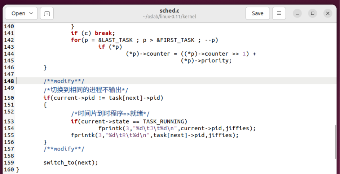Click the sched.c title text
The height and width of the screenshot is (174, 340).
tap(169, 11)
